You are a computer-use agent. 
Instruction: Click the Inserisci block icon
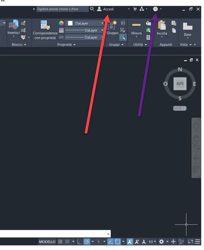click(x=14, y=25)
